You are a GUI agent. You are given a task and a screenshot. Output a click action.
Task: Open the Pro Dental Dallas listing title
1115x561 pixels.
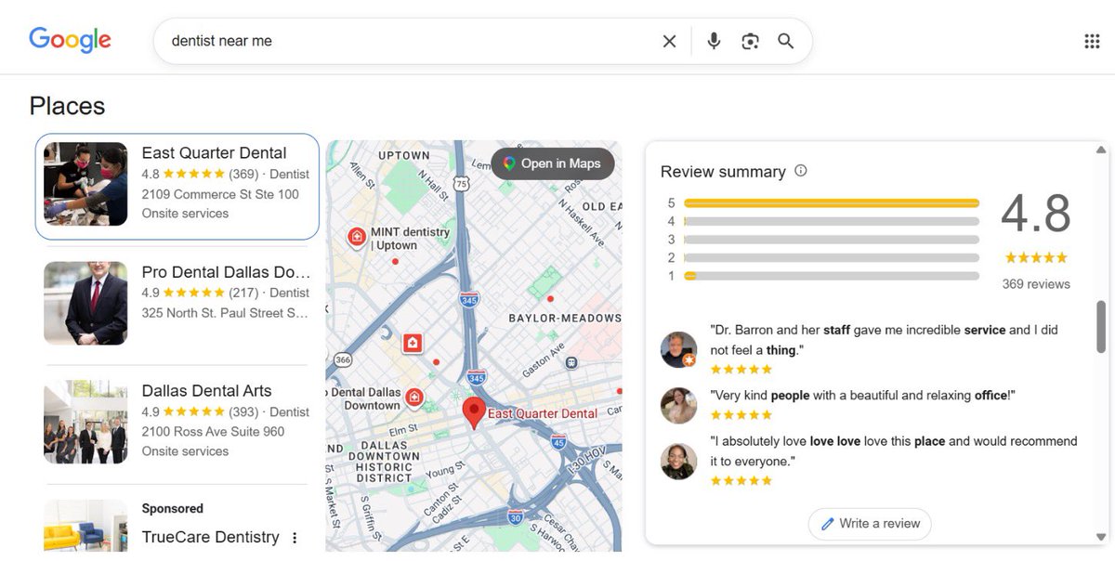click(x=226, y=272)
